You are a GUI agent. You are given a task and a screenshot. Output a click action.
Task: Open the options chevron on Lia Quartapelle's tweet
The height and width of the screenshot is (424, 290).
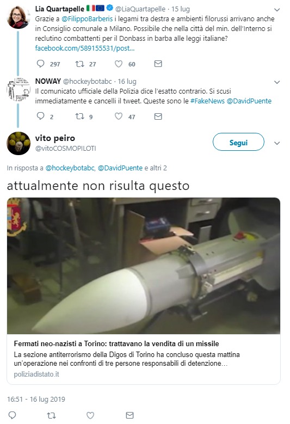(x=277, y=10)
